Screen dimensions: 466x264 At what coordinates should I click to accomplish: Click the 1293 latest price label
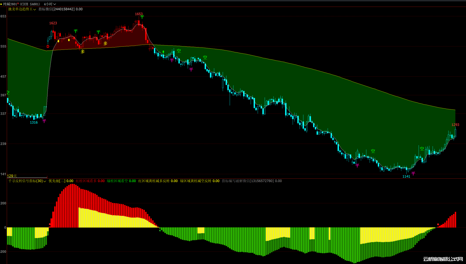coord(455,125)
